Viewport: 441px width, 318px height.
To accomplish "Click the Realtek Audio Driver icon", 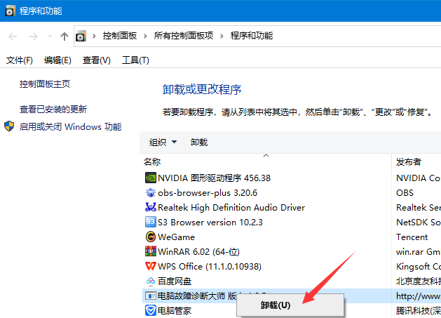I will click(151, 207).
